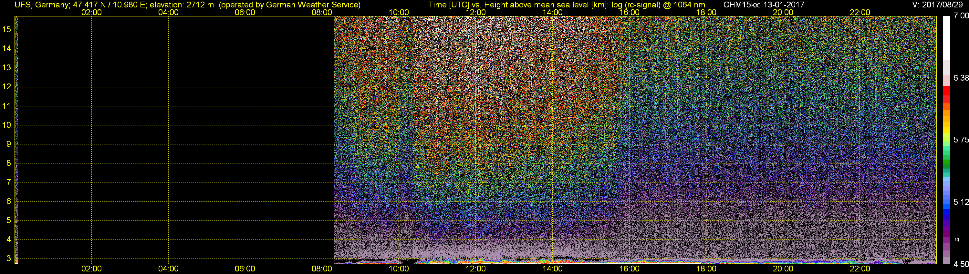Click the '7.' km height axis label
This screenshot has width=969, height=274.
click(x=9, y=182)
